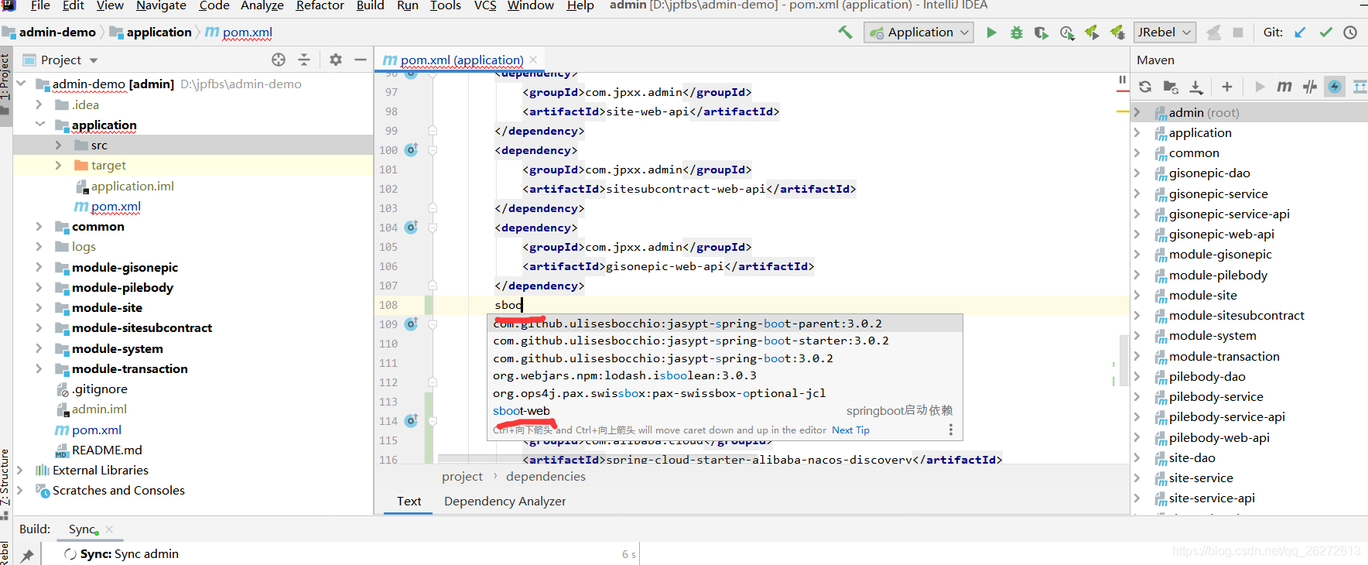Run the Application configuration

(991, 33)
